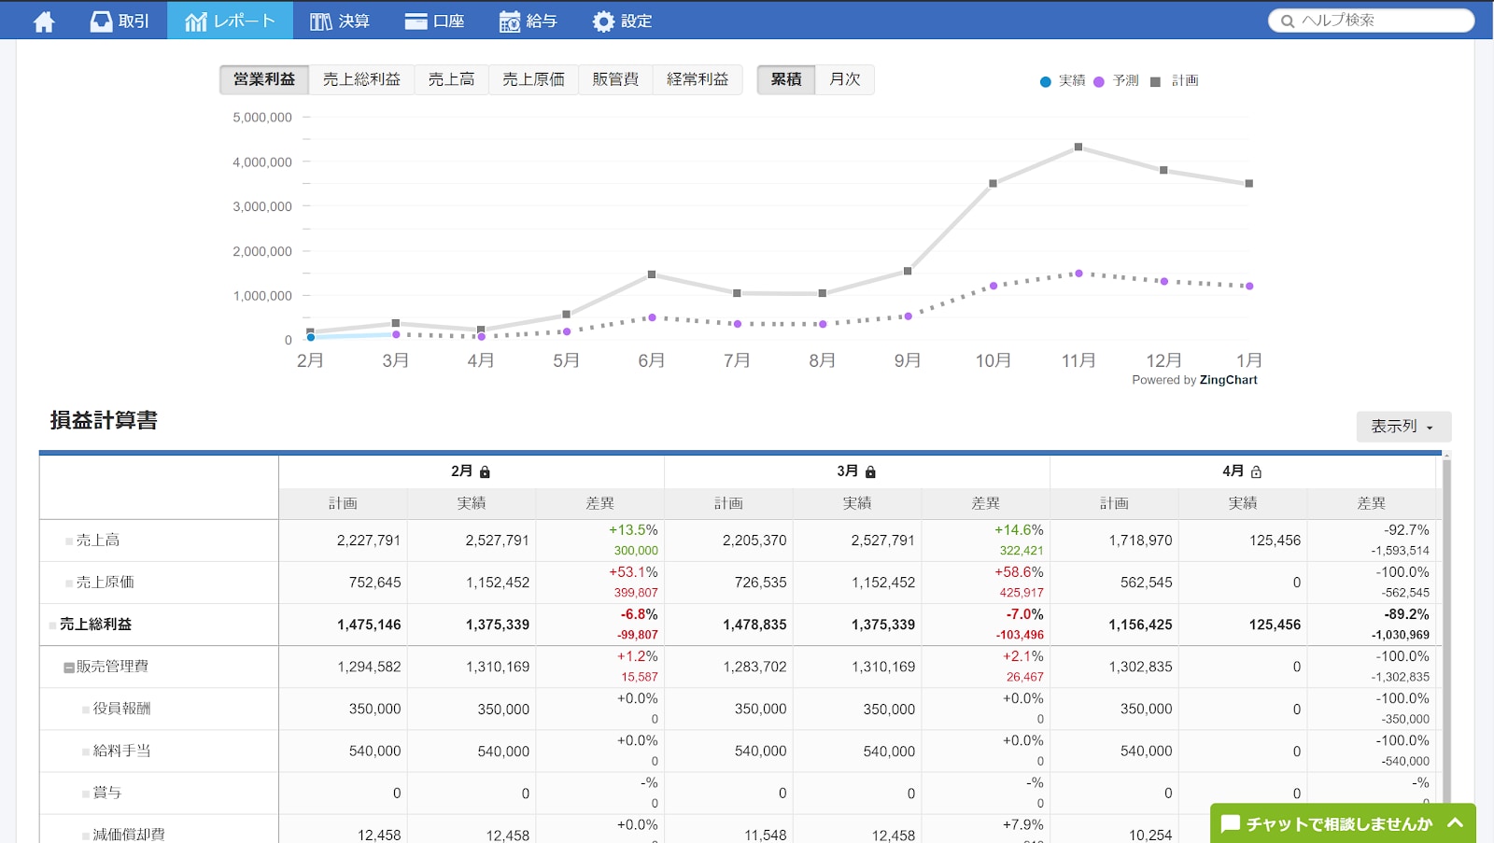Click the 売上総利益 row label

(95, 625)
